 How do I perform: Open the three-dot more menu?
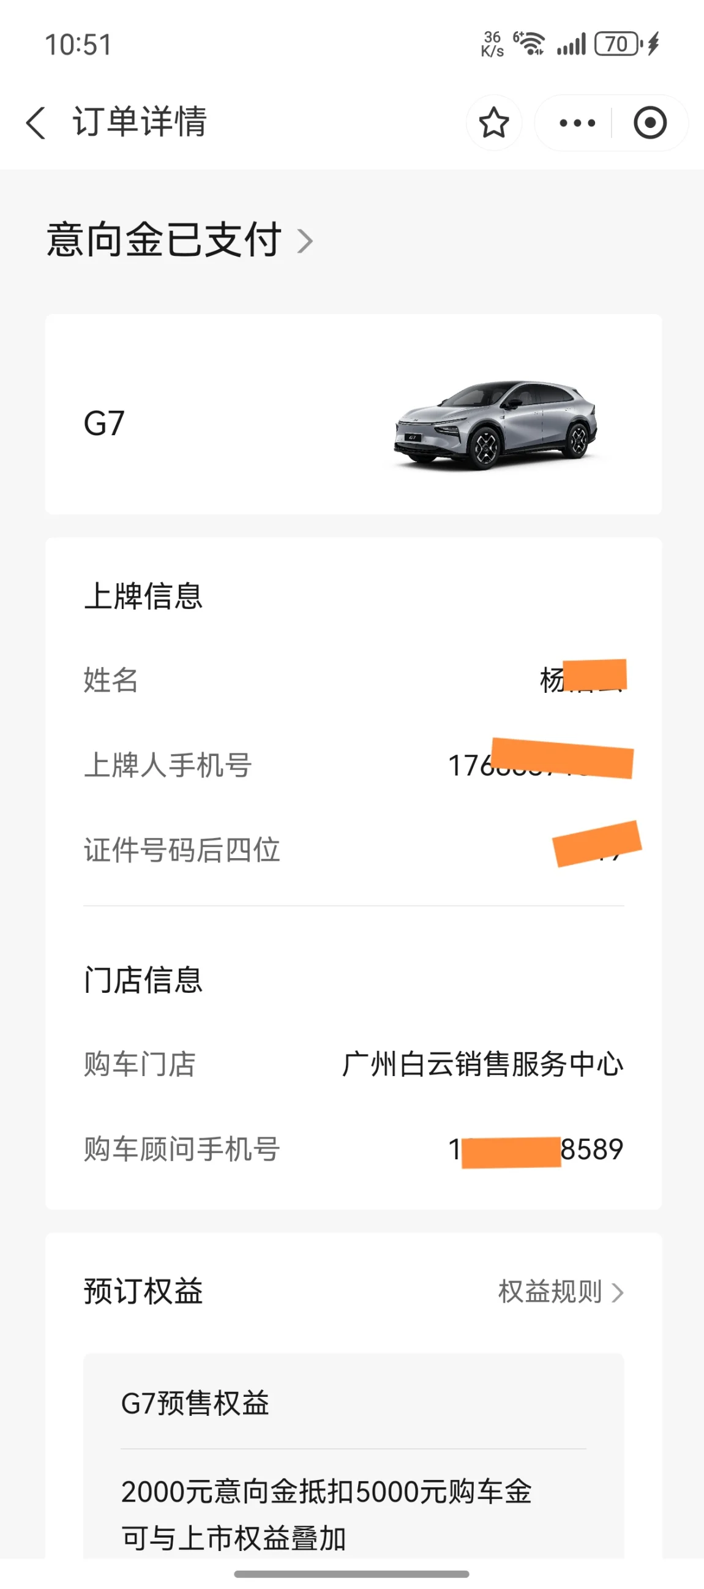(x=577, y=123)
